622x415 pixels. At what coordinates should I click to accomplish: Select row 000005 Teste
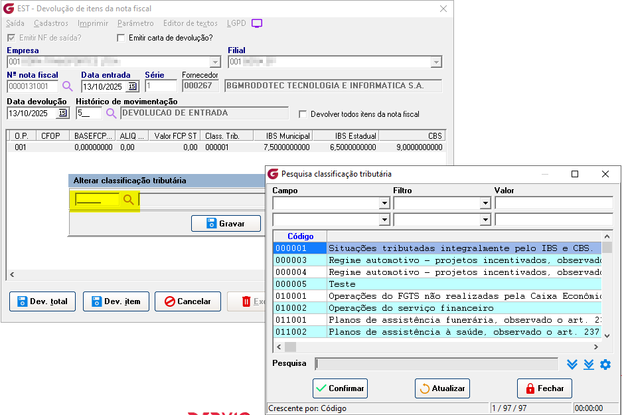(x=437, y=284)
